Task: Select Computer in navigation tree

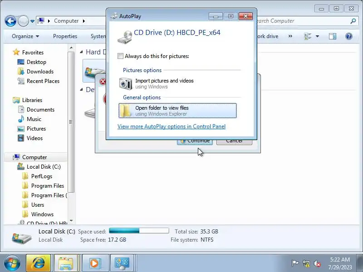Action: 34,157
